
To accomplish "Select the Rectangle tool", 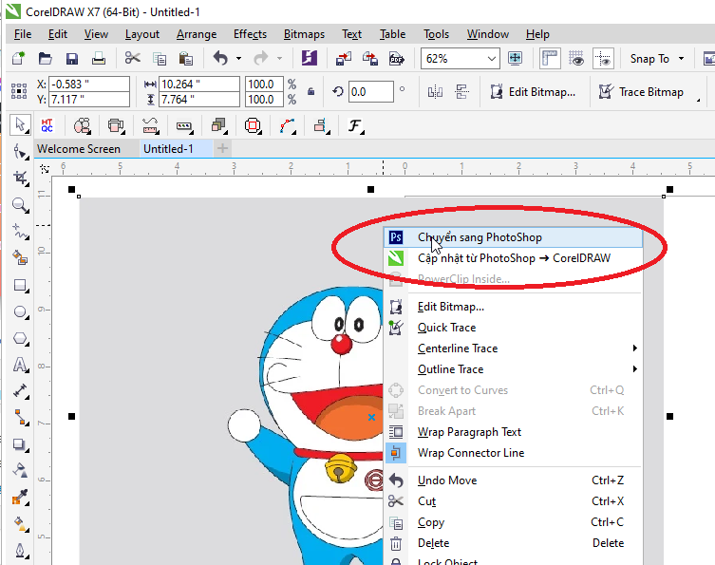I will tap(20, 286).
